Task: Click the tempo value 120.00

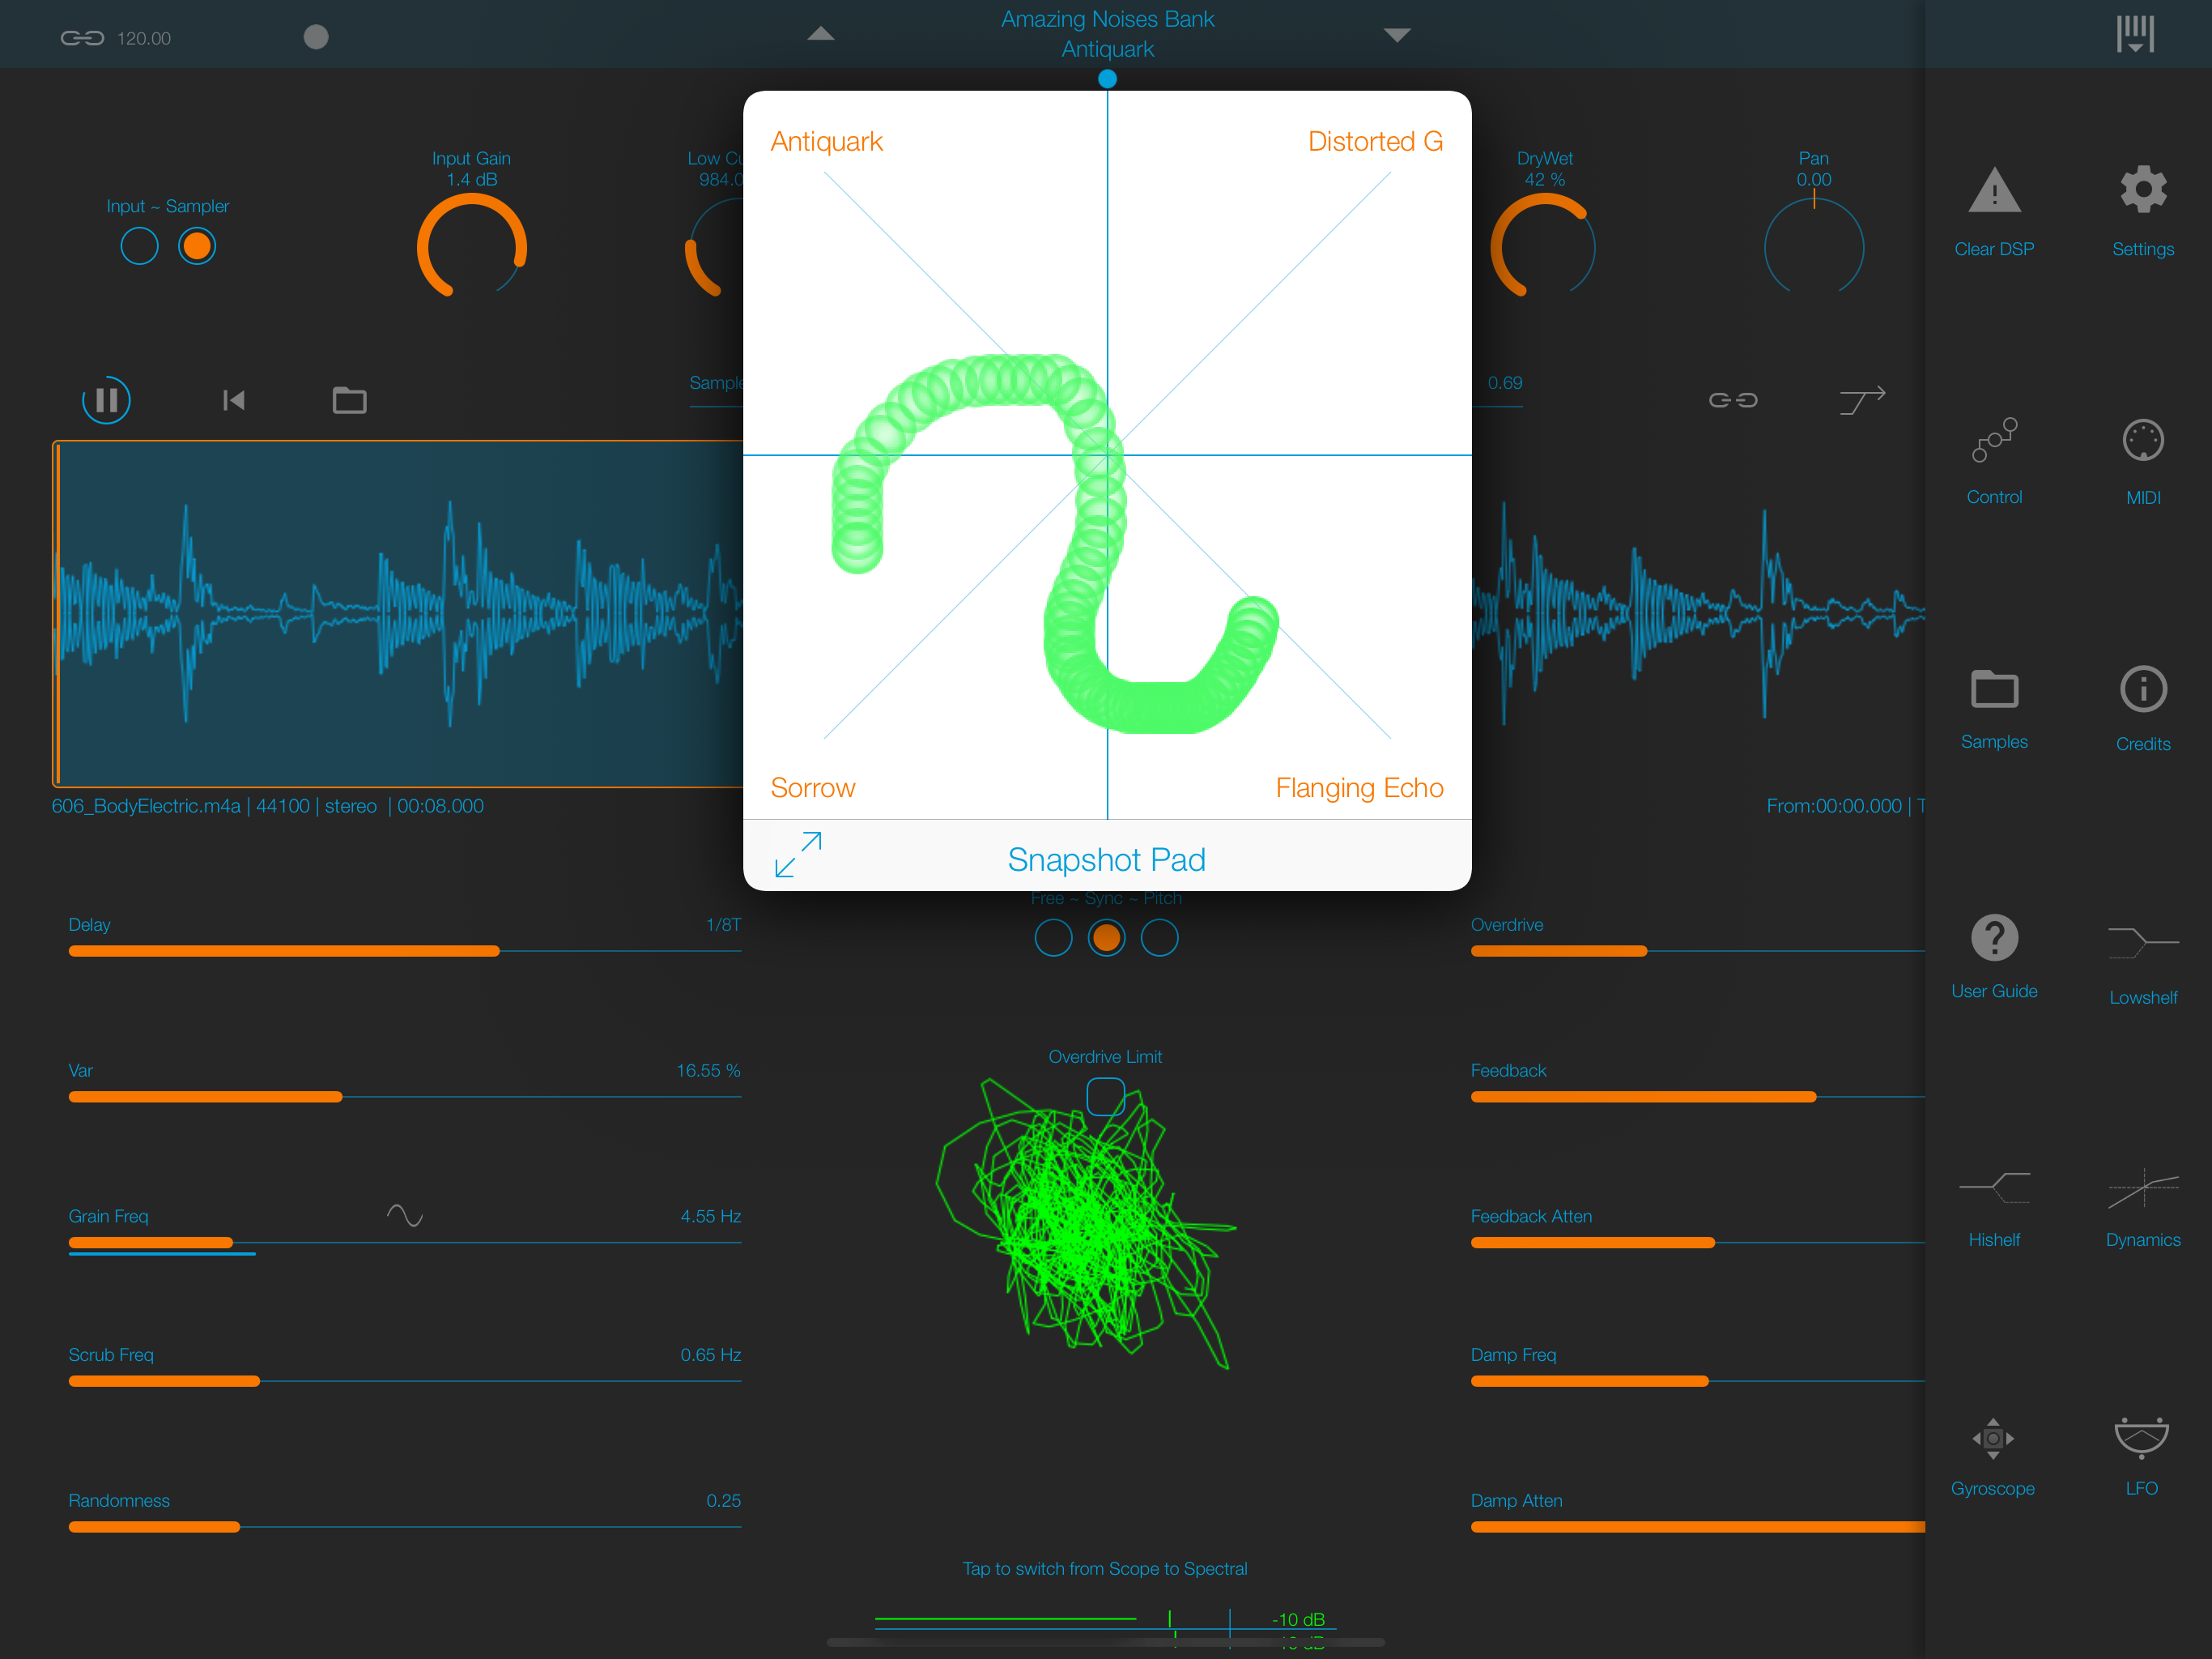Action: click(x=144, y=38)
